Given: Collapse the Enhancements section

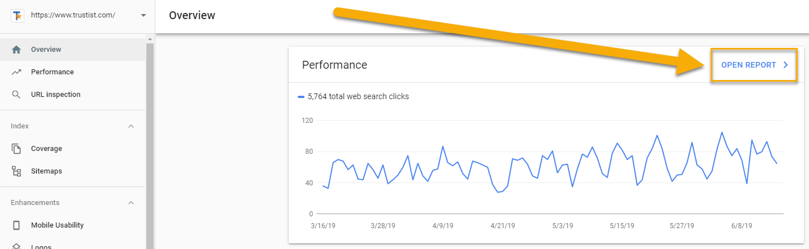Looking at the screenshot, I should pos(131,203).
